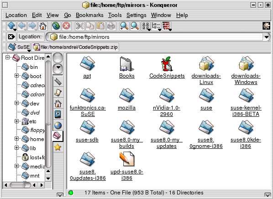Screen dimensions: 273x199
Task: Open the SuSE bookmark folder
Action: [x=19, y=47]
